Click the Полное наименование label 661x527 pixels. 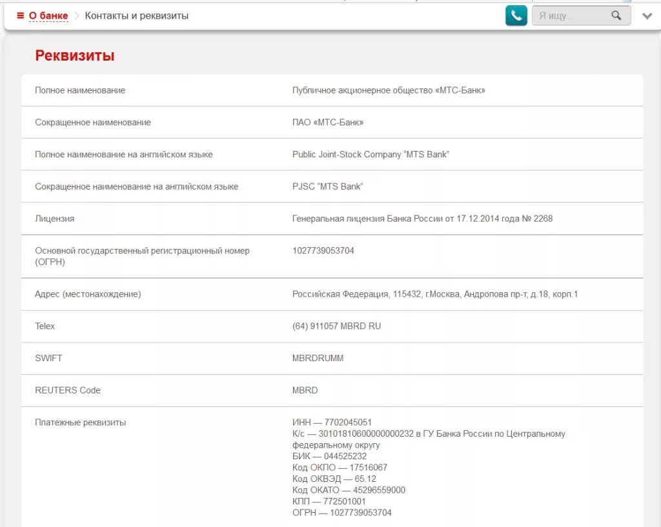(80, 90)
